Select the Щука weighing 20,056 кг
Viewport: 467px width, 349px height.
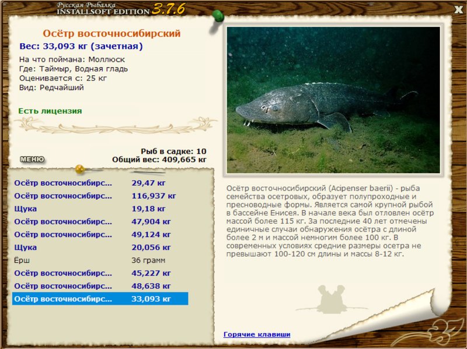point(100,248)
